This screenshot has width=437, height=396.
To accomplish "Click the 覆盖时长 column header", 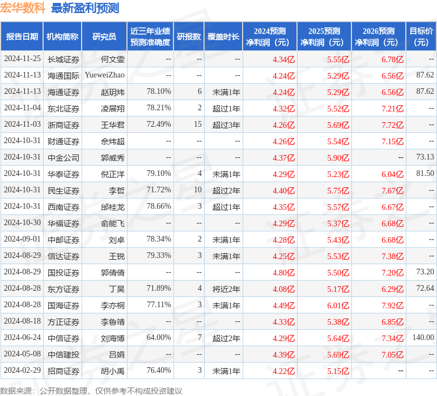I will pos(223,37).
